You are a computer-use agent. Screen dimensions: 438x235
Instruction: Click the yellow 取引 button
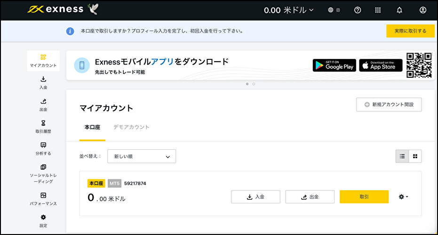click(364, 197)
